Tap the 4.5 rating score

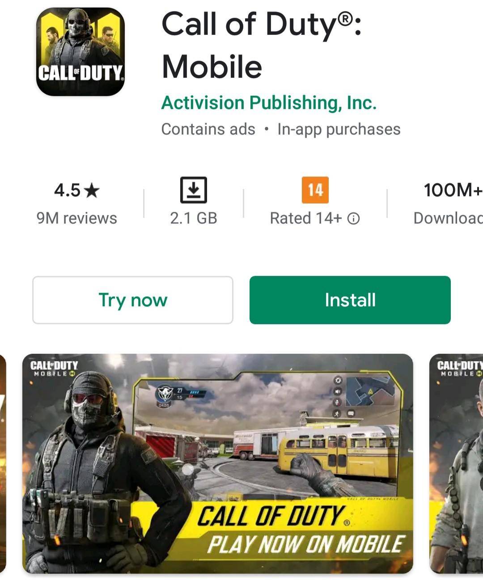point(67,191)
